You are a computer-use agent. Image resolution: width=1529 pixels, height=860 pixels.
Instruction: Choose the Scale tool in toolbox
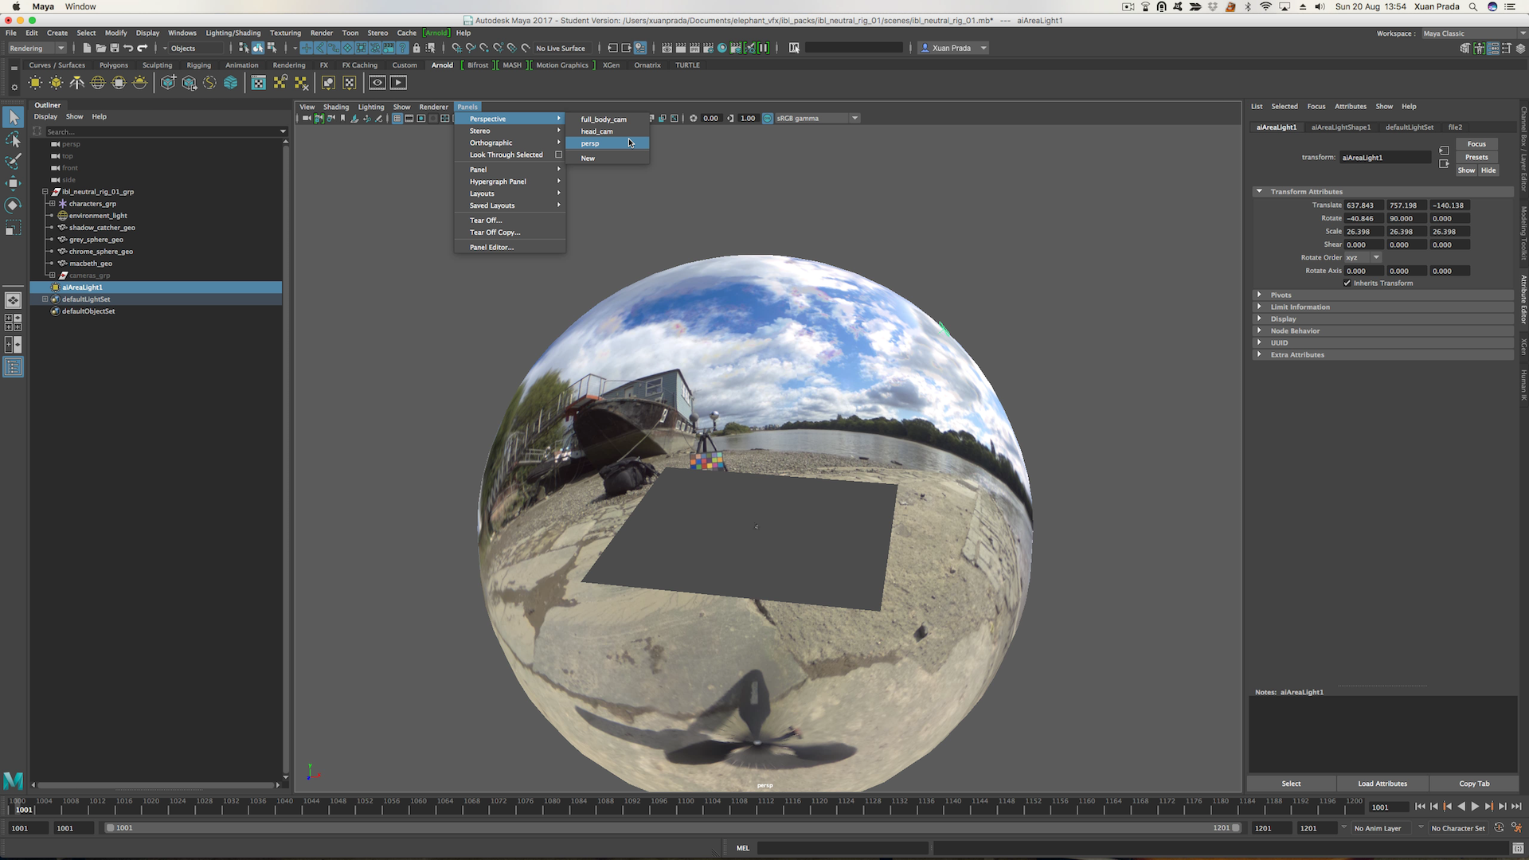(x=14, y=229)
